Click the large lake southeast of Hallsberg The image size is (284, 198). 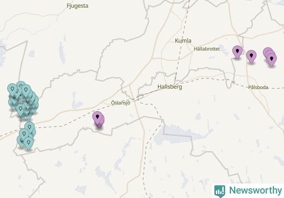point(181,134)
